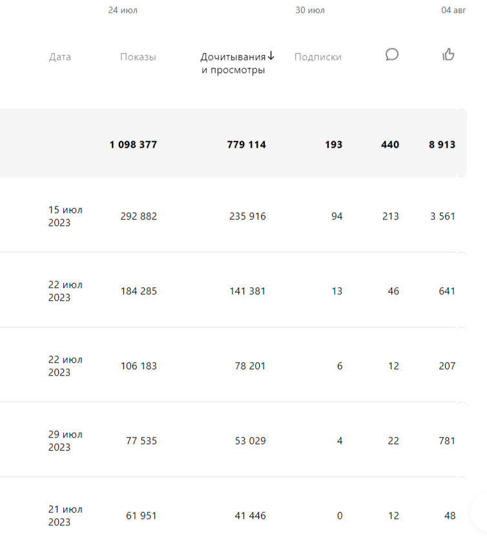
Task: Click total impressions value 1 098 377
Action: (133, 145)
